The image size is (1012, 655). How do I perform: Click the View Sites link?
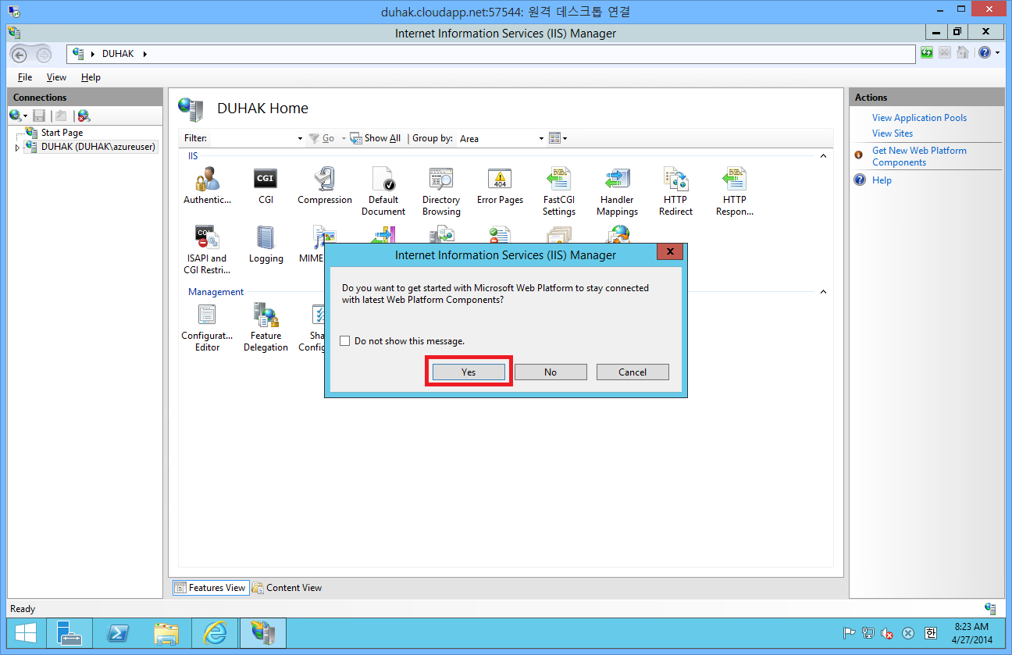893,133
